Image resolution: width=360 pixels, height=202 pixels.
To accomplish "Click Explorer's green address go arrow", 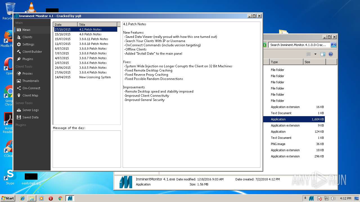I will pos(265,45).
